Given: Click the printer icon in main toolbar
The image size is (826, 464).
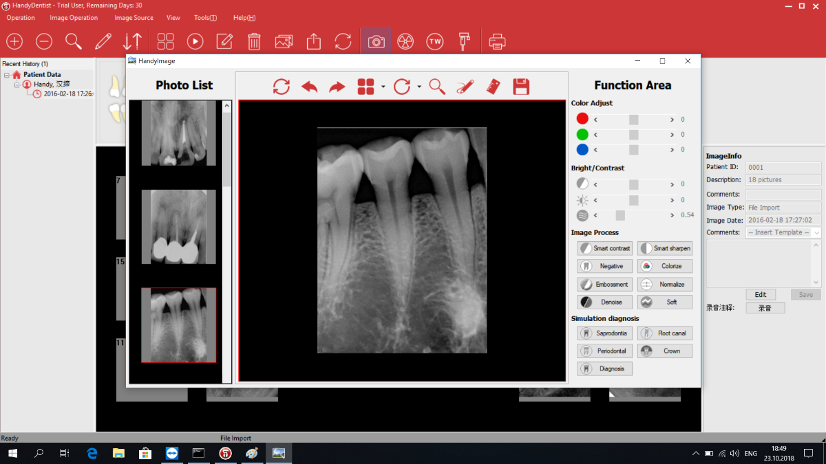Looking at the screenshot, I should click(x=497, y=42).
